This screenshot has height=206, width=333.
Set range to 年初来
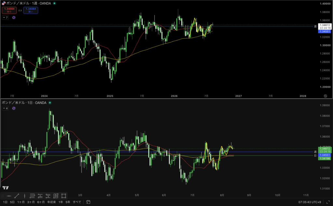tap(51, 202)
